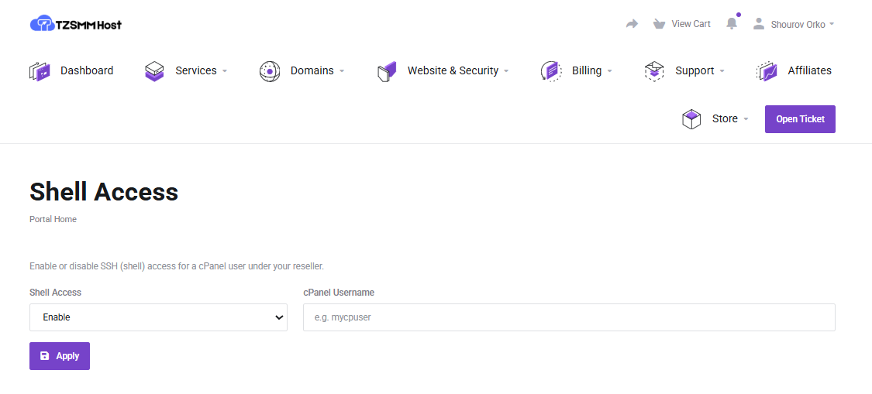
Task: Follow the Portal Home breadcrumb link
Action: pyautogui.click(x=53, y=219)
